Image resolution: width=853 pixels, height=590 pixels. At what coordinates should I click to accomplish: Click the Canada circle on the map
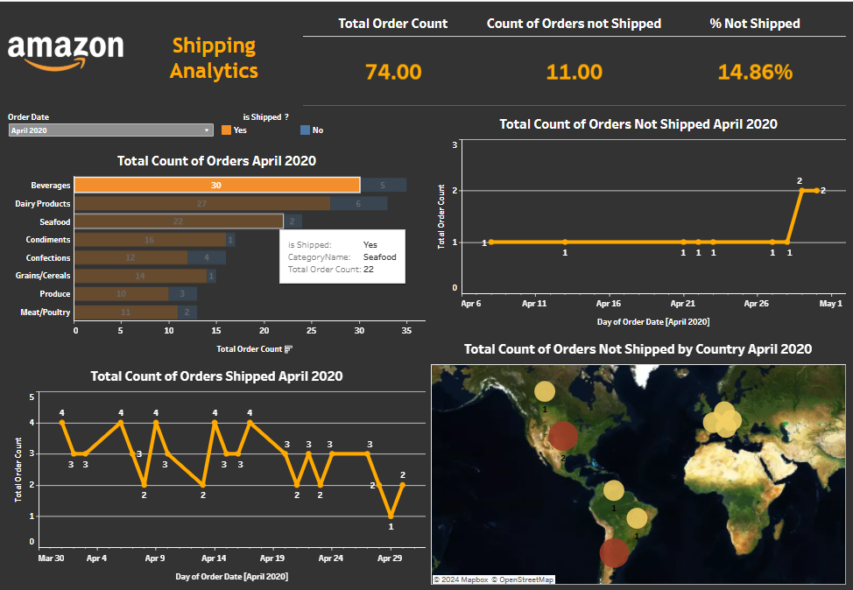coord(545,391)
